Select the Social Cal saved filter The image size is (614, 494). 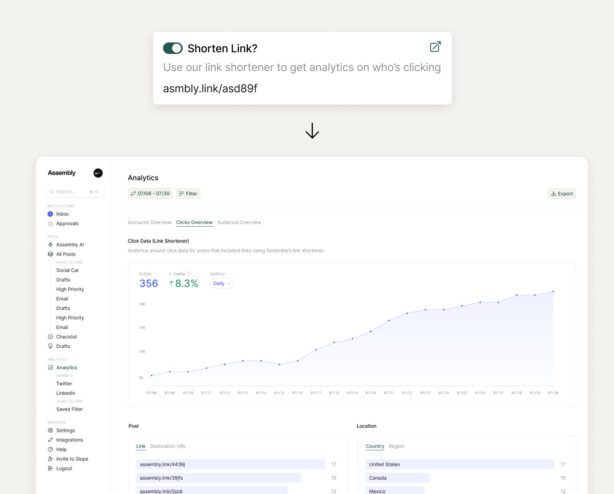67,270
